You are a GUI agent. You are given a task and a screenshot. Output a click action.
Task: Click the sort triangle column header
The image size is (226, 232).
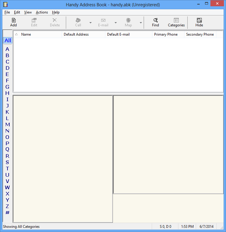(x=16, y=34)
